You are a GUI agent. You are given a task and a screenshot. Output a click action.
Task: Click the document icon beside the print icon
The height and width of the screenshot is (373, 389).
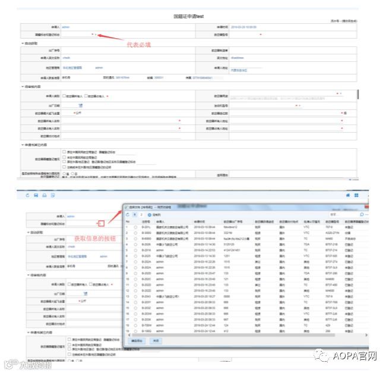pos(53,195)
